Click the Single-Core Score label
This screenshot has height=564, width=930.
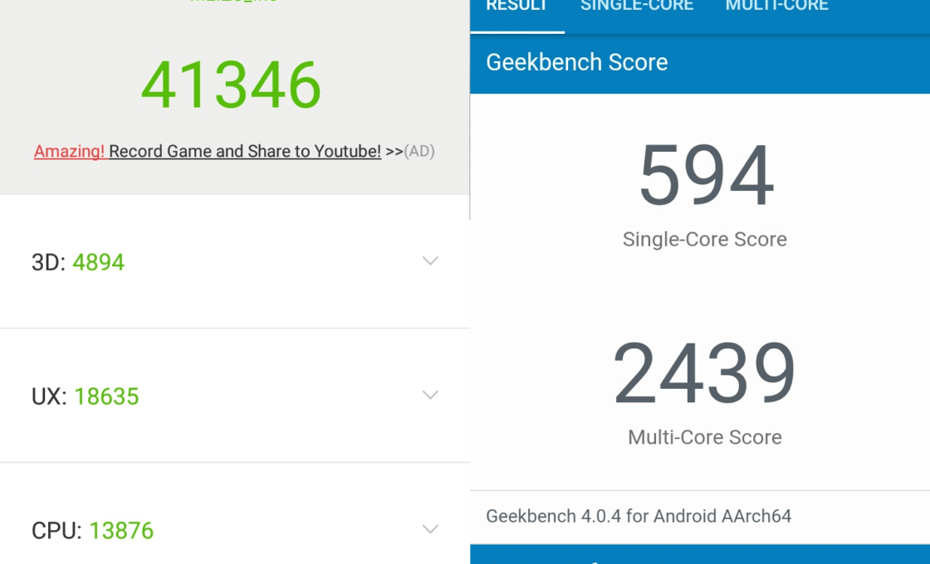[x=705, y=239]
